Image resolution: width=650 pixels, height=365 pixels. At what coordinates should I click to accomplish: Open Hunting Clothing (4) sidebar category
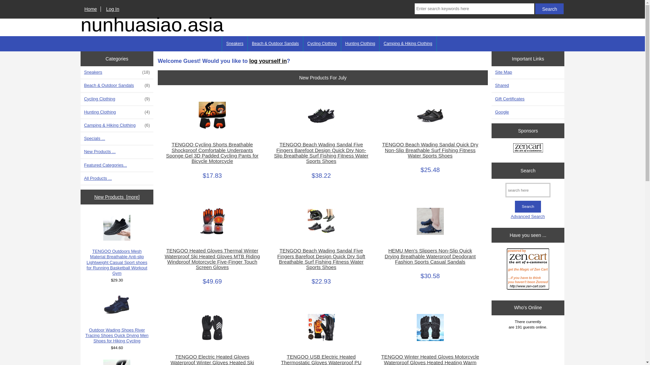[x=117, y=112]
